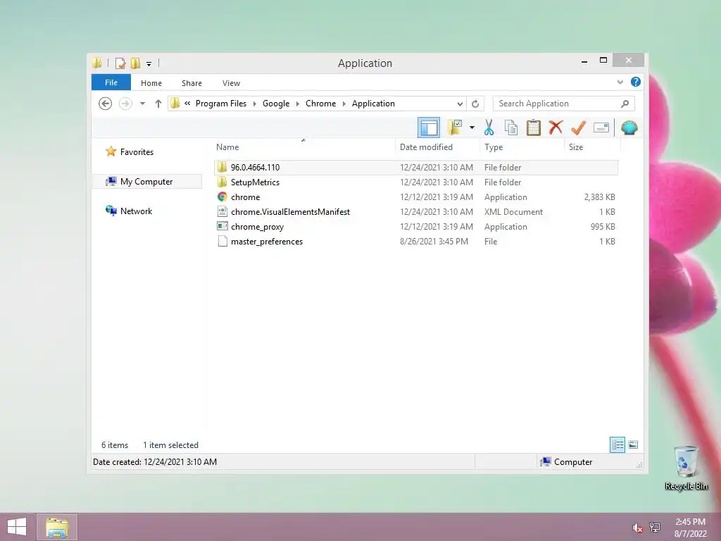
Task: Select the SetupMetrics folder
Action: tap(415, 182)
